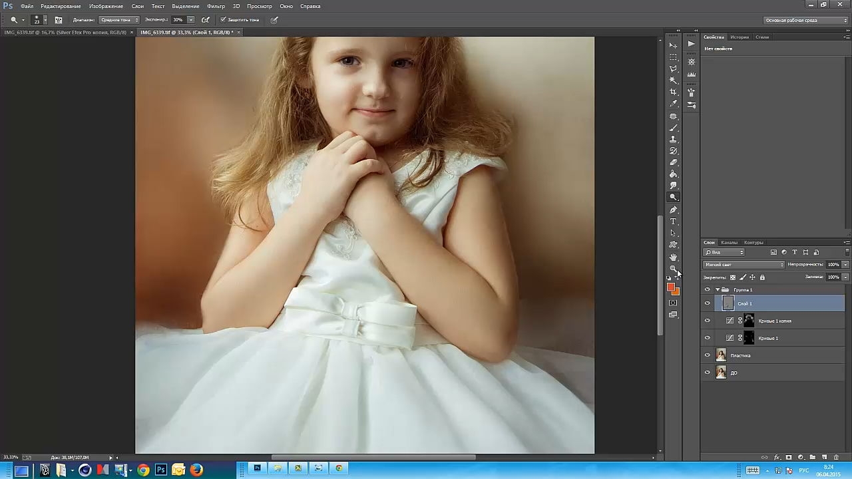
Task: Select the Paint Bucket tool
Action: (x=674, y=174)
